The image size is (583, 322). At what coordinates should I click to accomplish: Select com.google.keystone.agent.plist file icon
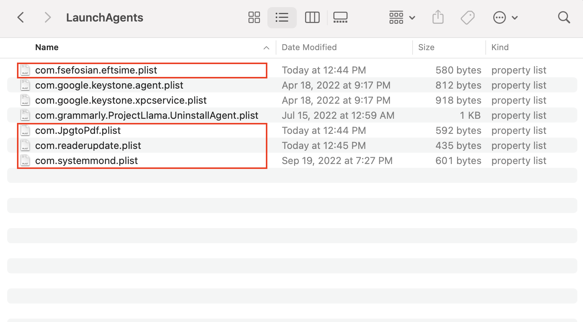[25, 85]
